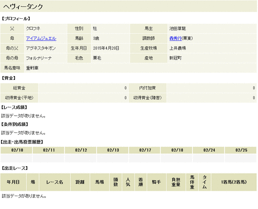Click the 馬名意味 label cell

click(x=12, y=68)
